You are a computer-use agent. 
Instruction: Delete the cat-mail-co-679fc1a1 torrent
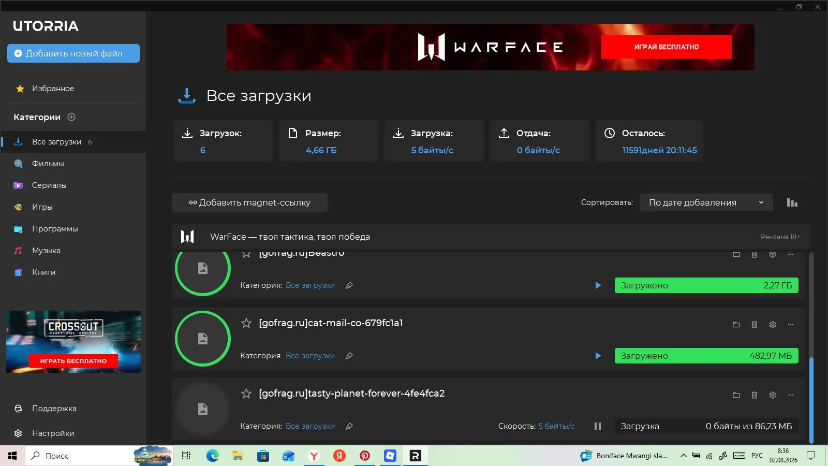(x=755, y=325)
